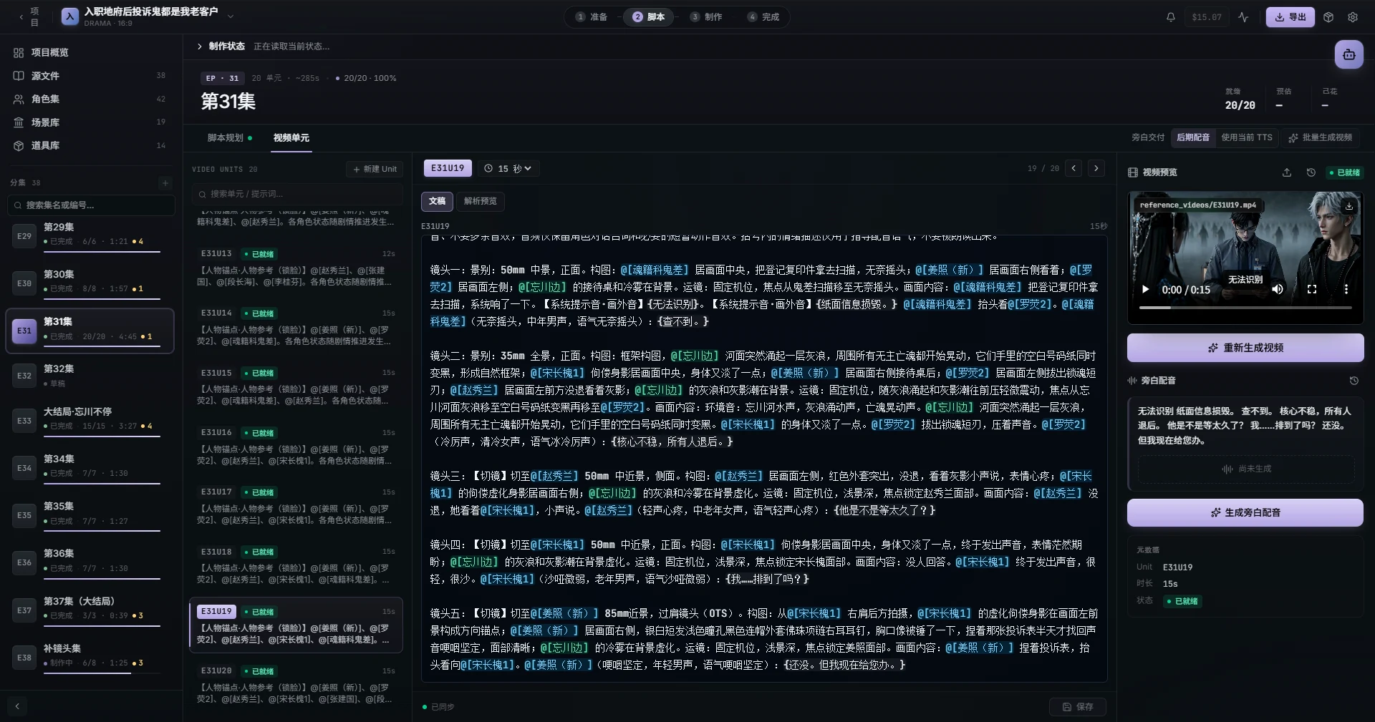Click the upload icon in the video preview header
The width and height of the screenshot is (1375, 722).
point(1287,172)
